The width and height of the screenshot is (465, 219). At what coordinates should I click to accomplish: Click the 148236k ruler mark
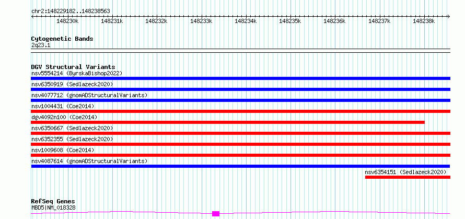[334, 21]
